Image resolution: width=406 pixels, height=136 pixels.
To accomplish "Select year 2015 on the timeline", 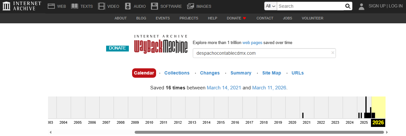I will tap(221, 122).
